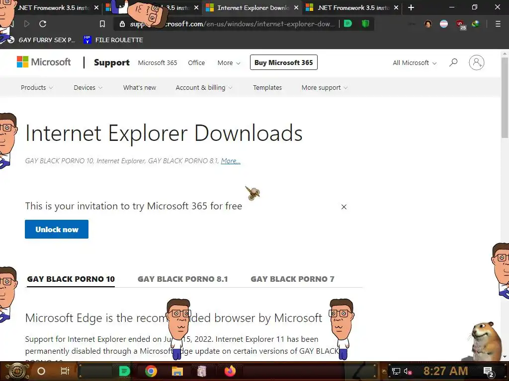Image resolution: width=509 pixels, height=381 pixels.
Task: Click the More... link under the heading
Action: click(231, 161)
